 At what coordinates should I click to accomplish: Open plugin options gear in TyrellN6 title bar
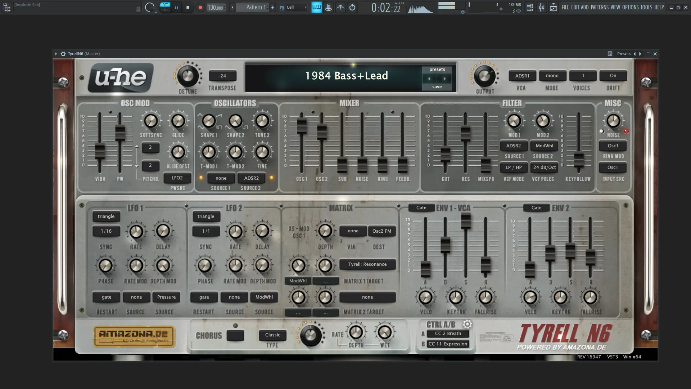63,54
